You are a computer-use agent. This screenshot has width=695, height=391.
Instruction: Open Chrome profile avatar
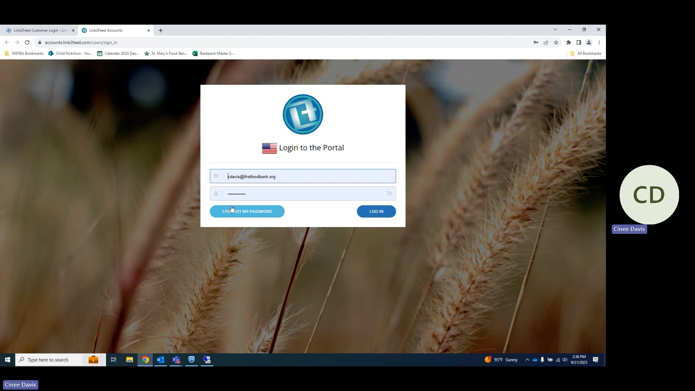589,42
